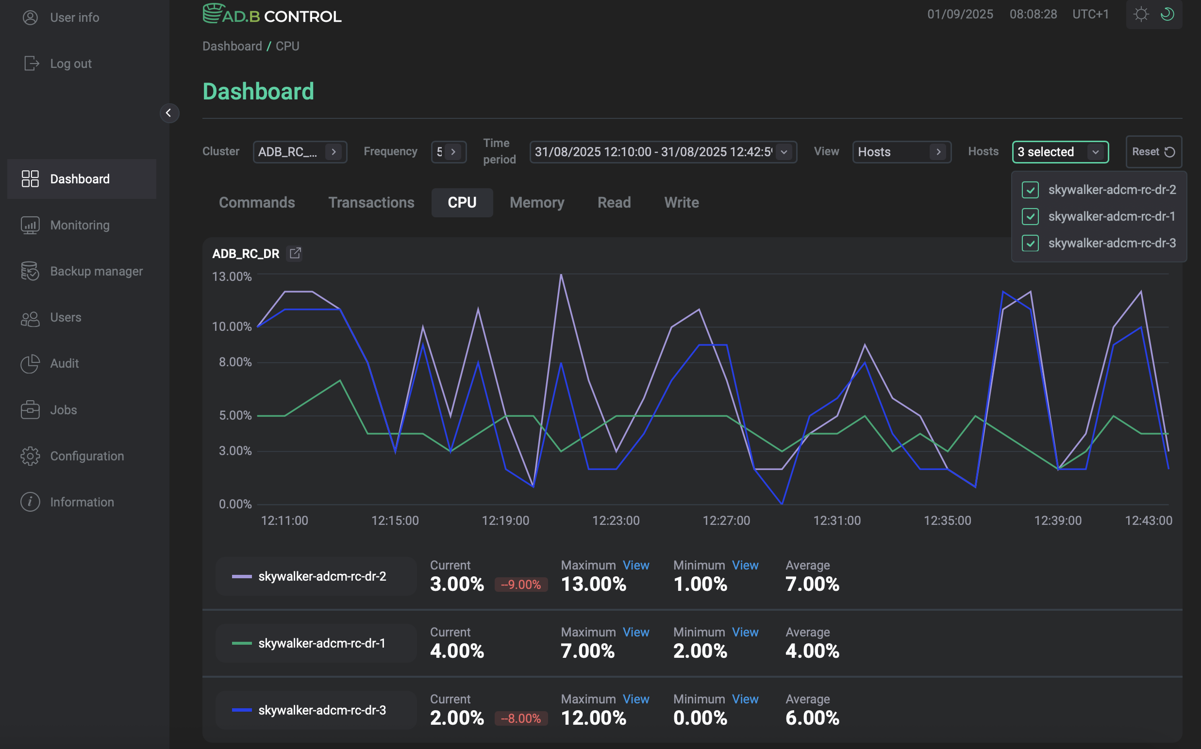Uncheck host skywalker-adcm-rc-dr-1

pos(1030,216)
